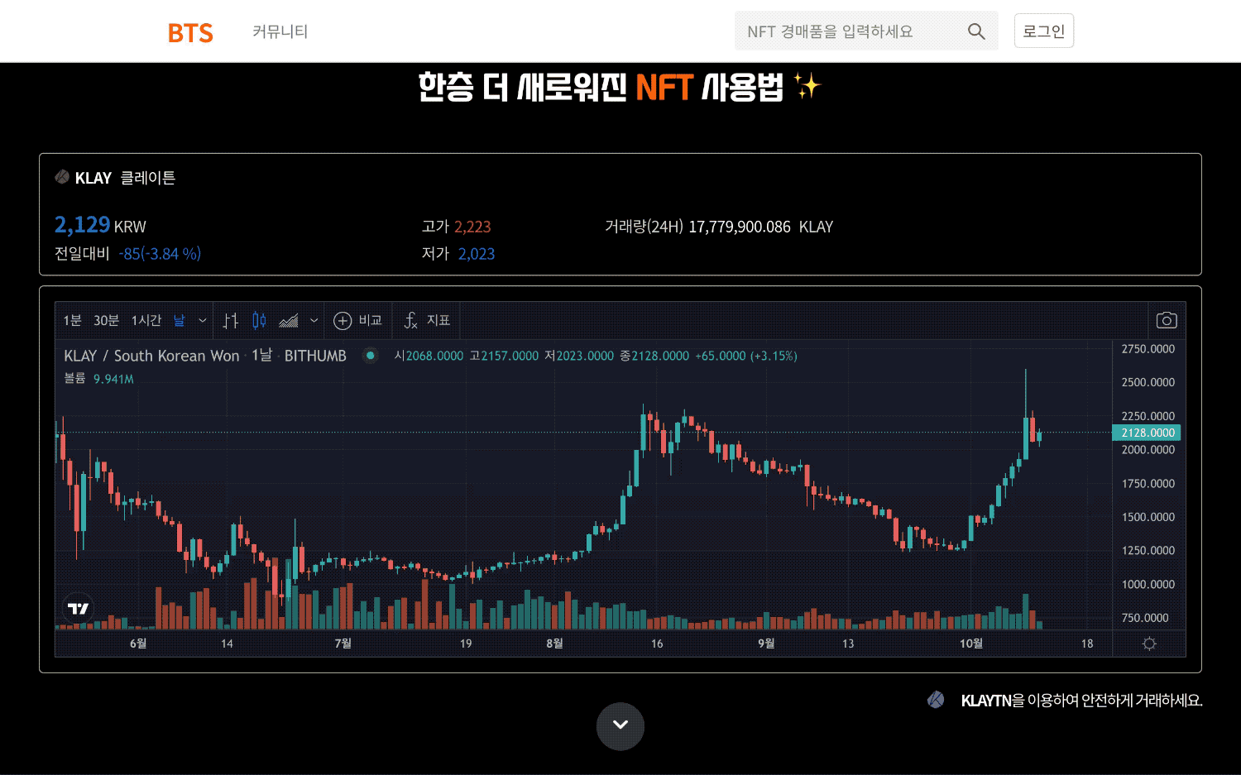Click the -85(-3.84 %) change value

(160, 254)
